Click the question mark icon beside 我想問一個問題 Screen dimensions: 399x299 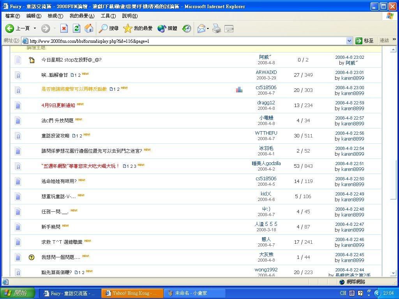(32, 257)
